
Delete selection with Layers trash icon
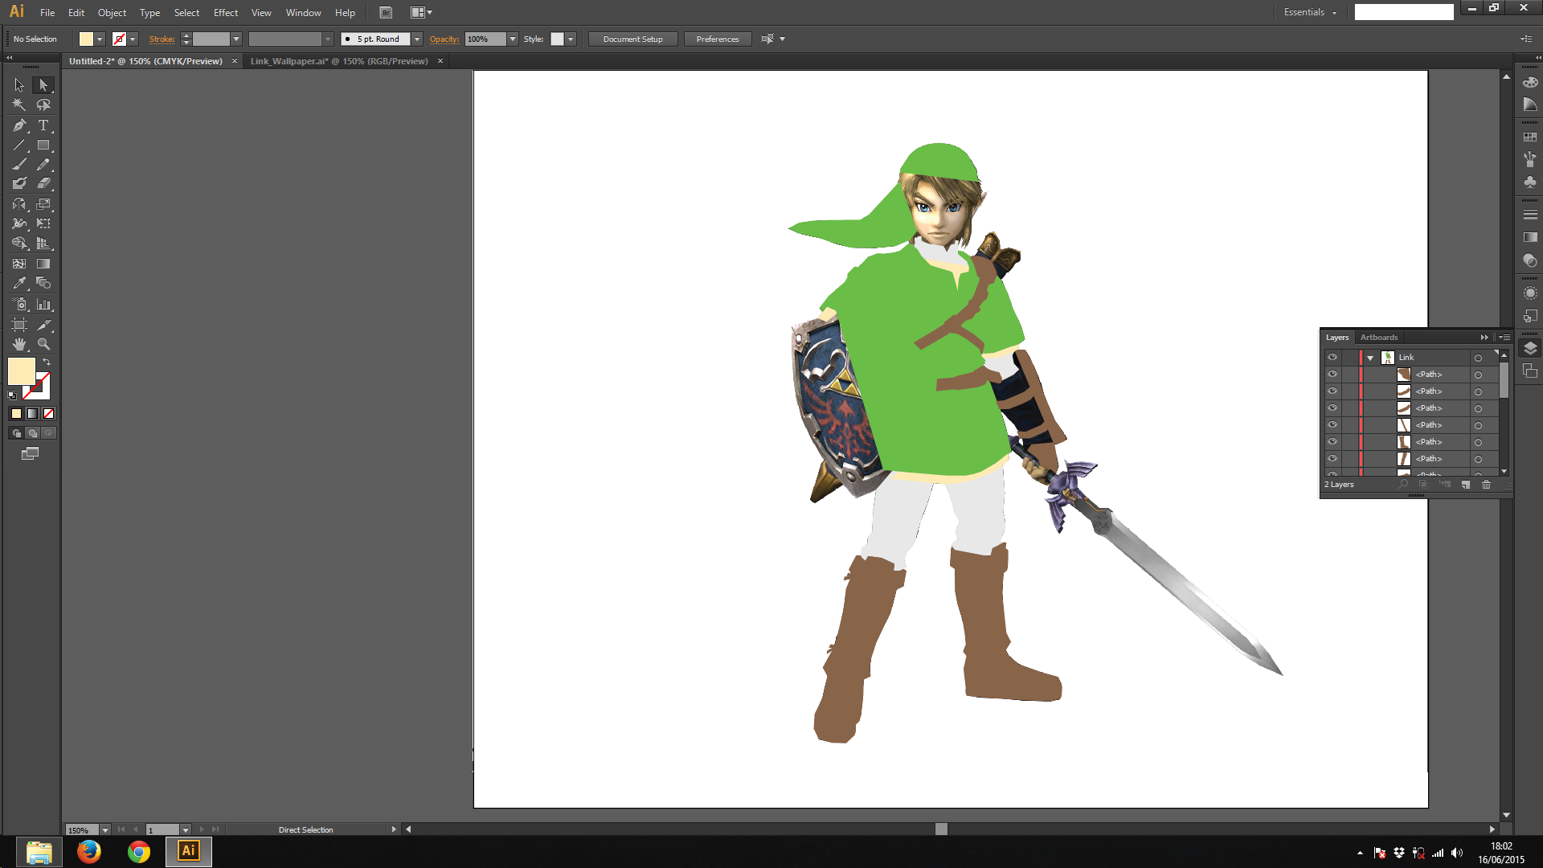[x=1486, y=485]
